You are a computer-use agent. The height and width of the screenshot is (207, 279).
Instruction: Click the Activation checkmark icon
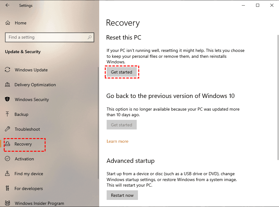(8, 159)
